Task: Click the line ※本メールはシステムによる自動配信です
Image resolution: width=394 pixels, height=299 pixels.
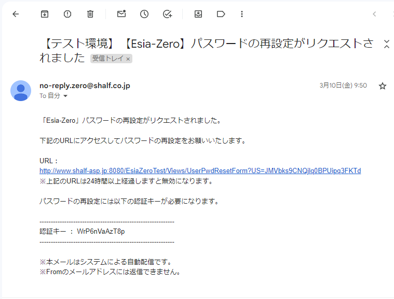Action: [105, 262]
